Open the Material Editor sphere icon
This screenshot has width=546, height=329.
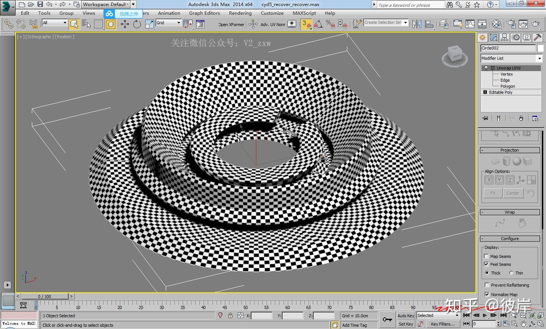(x=496, y=24)
